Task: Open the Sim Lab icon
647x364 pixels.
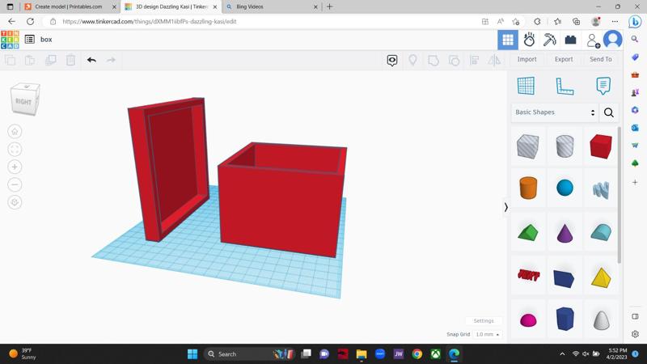Action: click(x=529, y=39)
